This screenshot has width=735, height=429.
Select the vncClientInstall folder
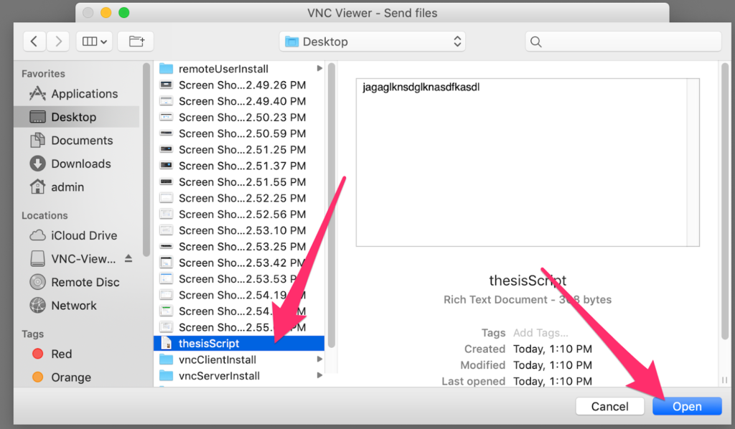click(239, 359)
